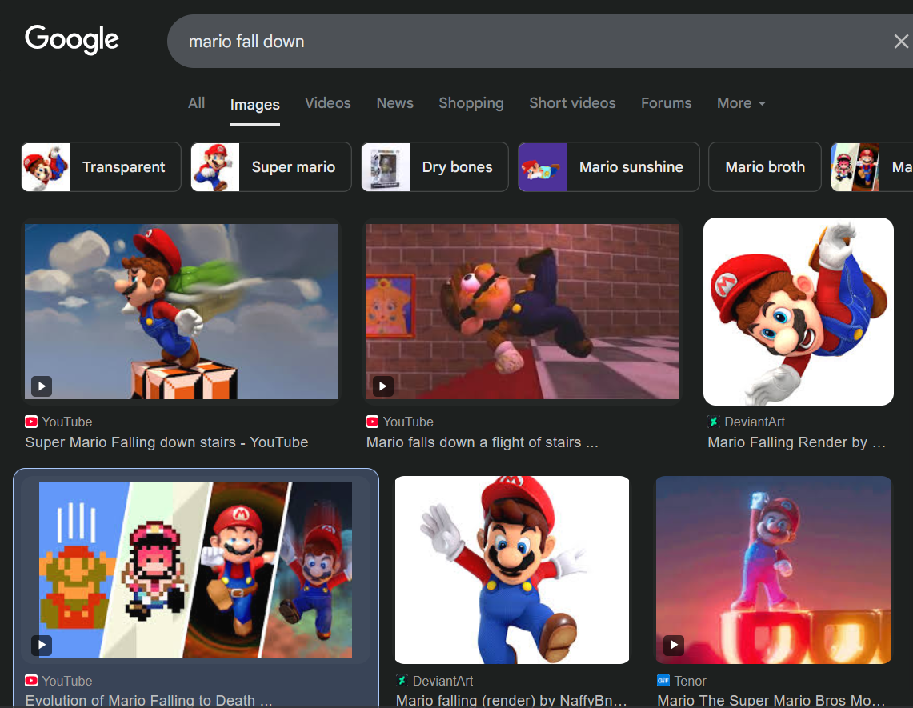Switch to Short videos tab
This screenshot has height=708, width=913.
click(572, 103)
